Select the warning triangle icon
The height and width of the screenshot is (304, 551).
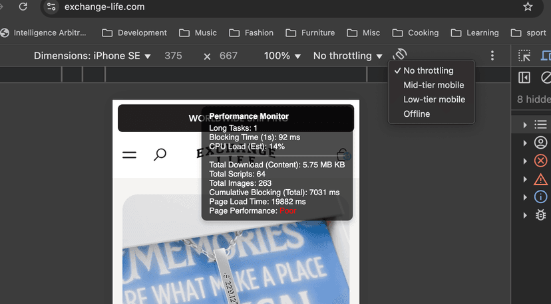coord(540,179)
